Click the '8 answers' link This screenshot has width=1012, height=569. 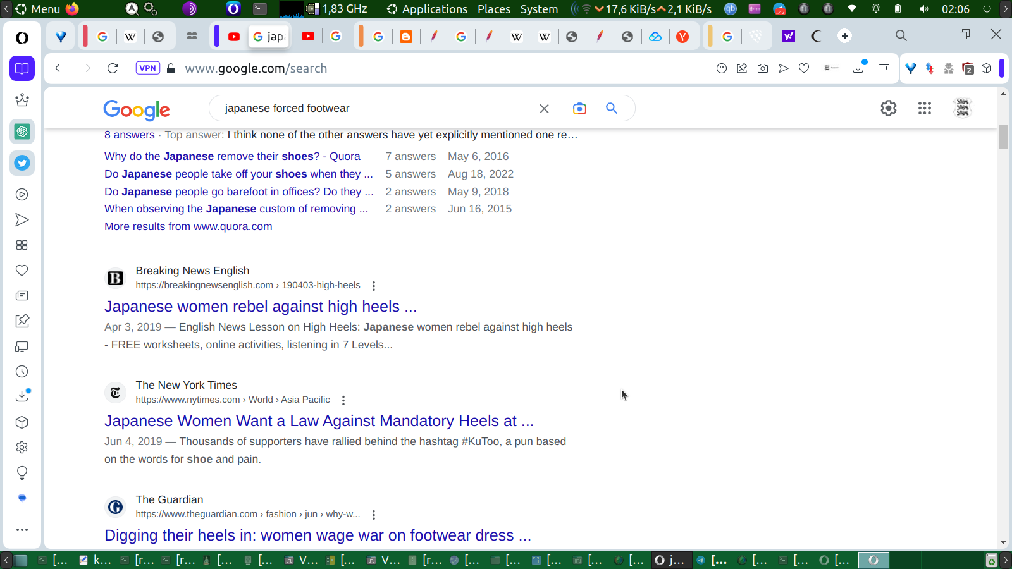click(x=130, y=135)
